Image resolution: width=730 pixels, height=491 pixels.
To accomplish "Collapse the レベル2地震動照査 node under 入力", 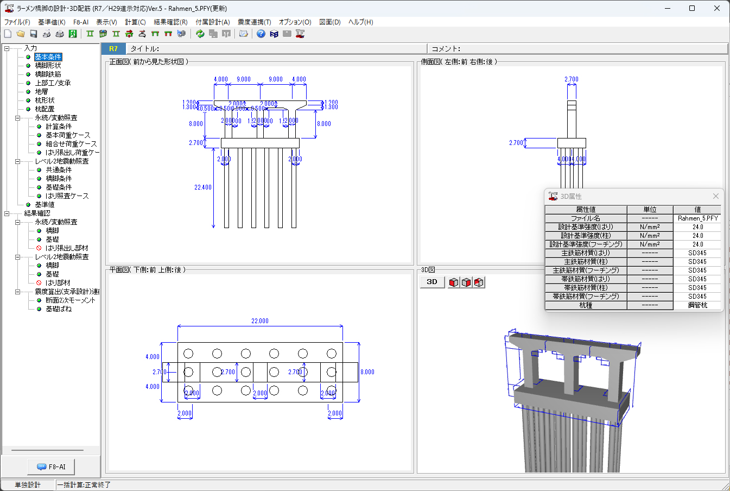I will point(17,161).
